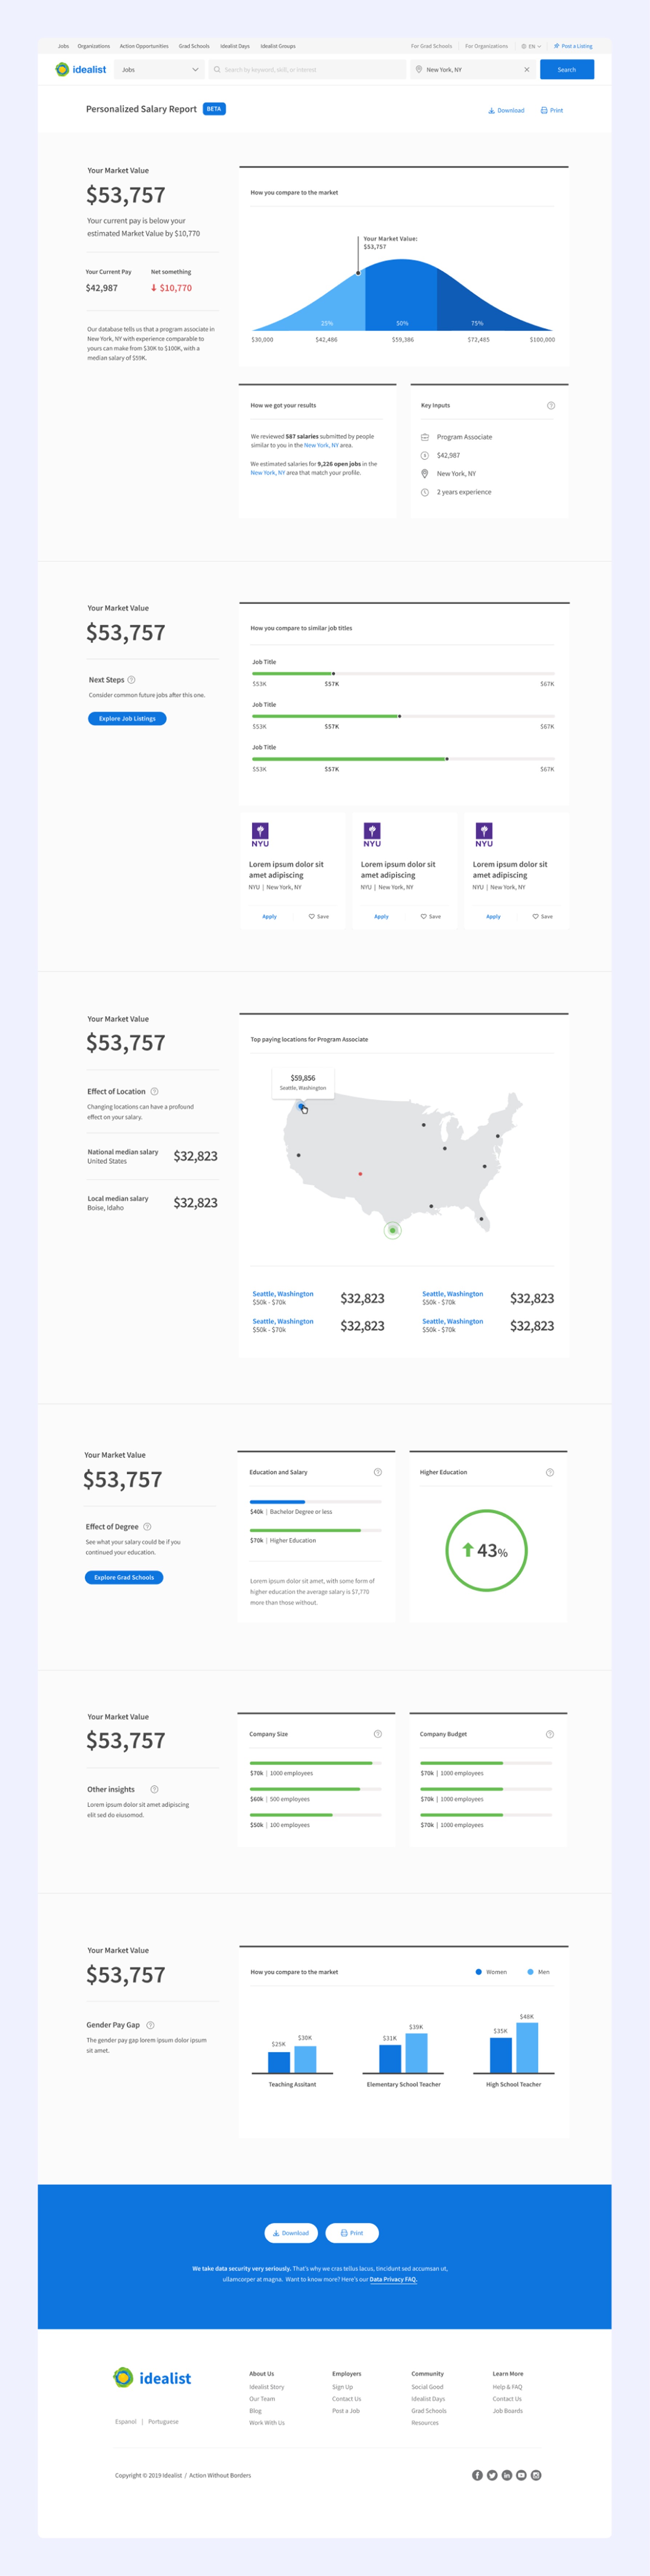The image size is (650, 2576).
Task: Clear the New York, NY location field
Action: pyautogui.click(x=527, y=70)
